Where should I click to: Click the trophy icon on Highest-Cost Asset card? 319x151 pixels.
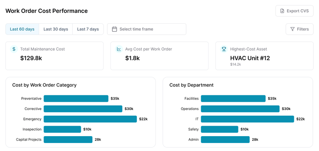click(224, 49)
